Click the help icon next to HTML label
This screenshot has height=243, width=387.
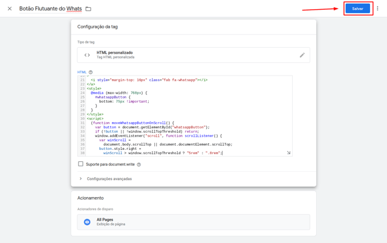click(x=91, y=73)
